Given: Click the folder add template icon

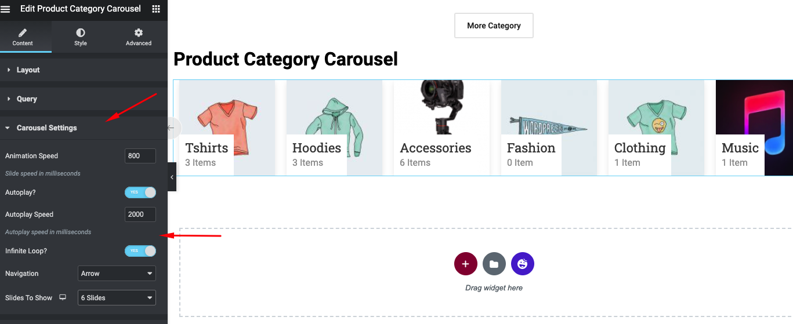Looking at the screenshot, I should click(x=494, y=264).
